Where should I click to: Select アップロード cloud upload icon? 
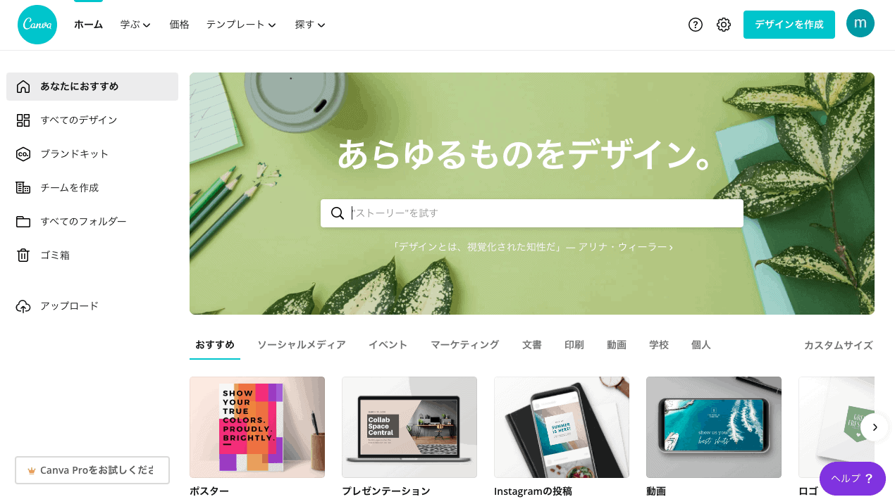(x=23, y=306)
